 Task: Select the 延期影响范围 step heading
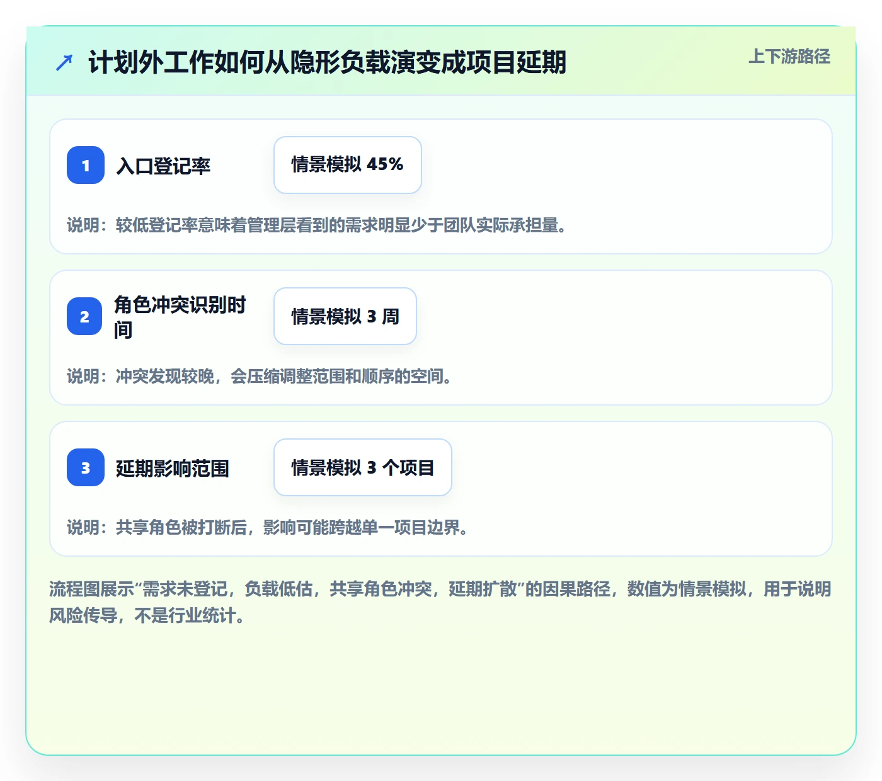pos(173,469)
